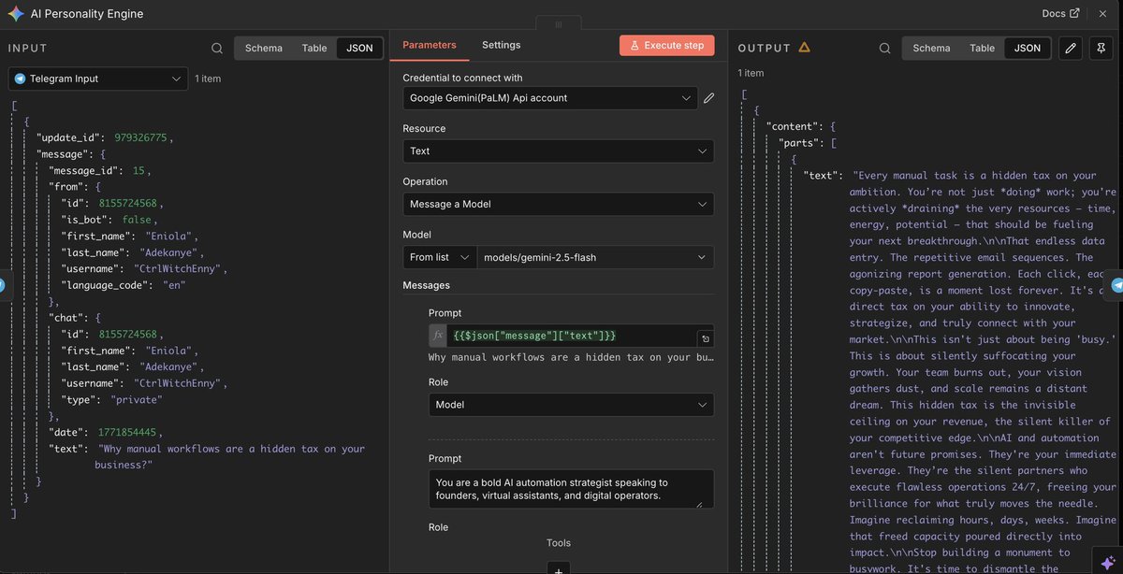Switch OUTPUT view to Schema
Screen dimensions: 1123x574
coord(931,48)
